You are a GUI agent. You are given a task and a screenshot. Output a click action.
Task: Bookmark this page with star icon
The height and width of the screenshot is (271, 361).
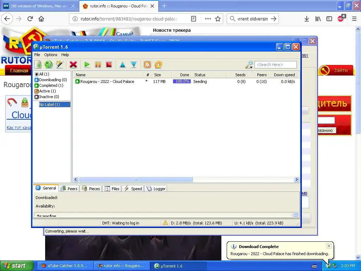218,19
